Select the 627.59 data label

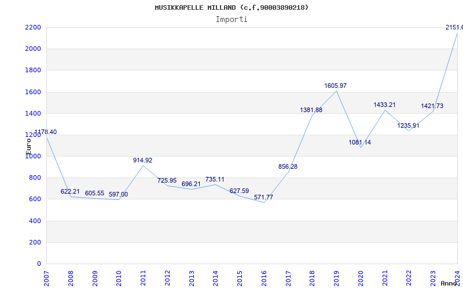coord(239,191)
